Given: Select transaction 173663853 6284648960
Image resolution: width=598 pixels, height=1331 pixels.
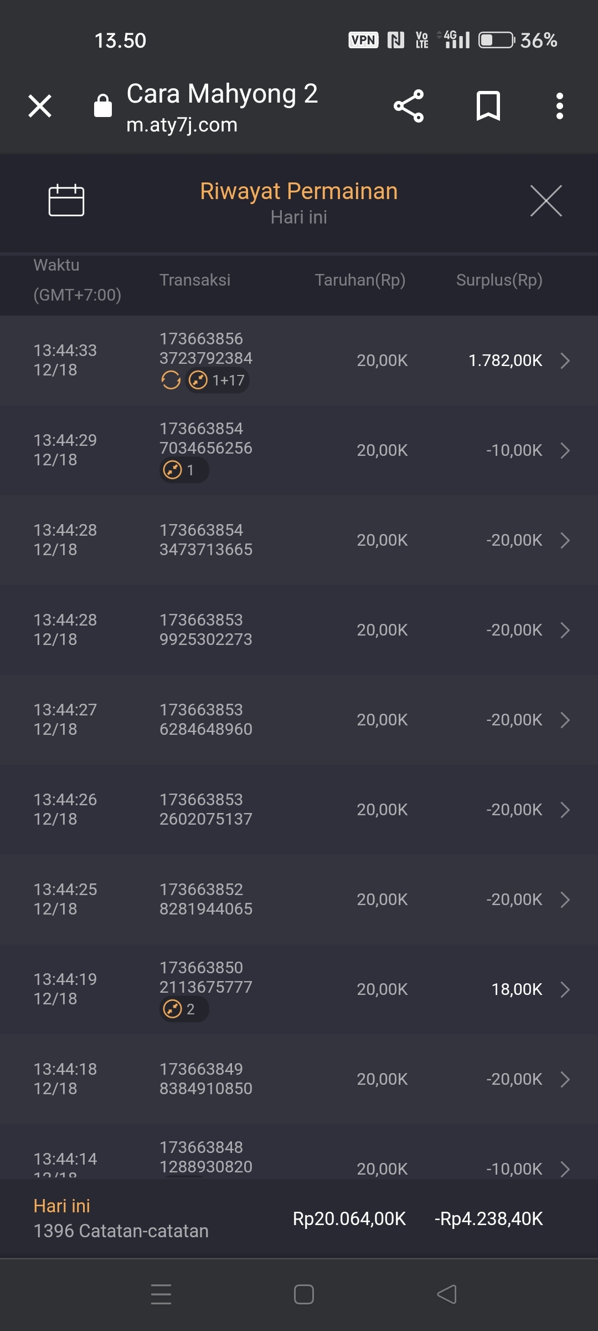Looking at the screenshot, I should click(x=205, y=719).
